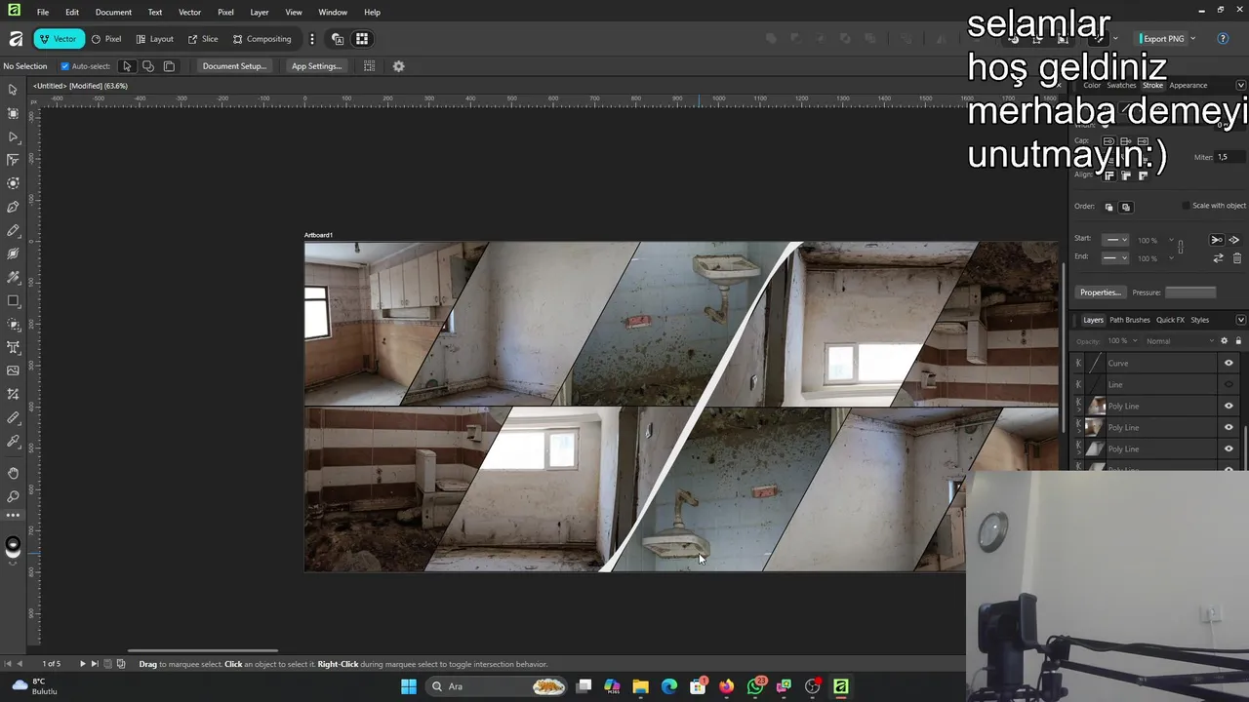
Task: Click the grid layout icon in top toolbar
Action: pos(362,39)
